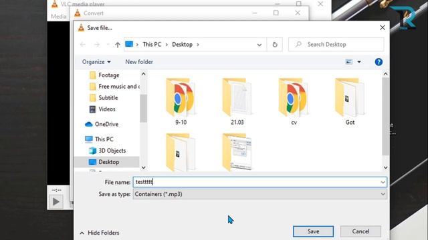Click the Back navigation arrow
Image resolution: width=428 pixels, height=240 pixels.
[83, 45]
